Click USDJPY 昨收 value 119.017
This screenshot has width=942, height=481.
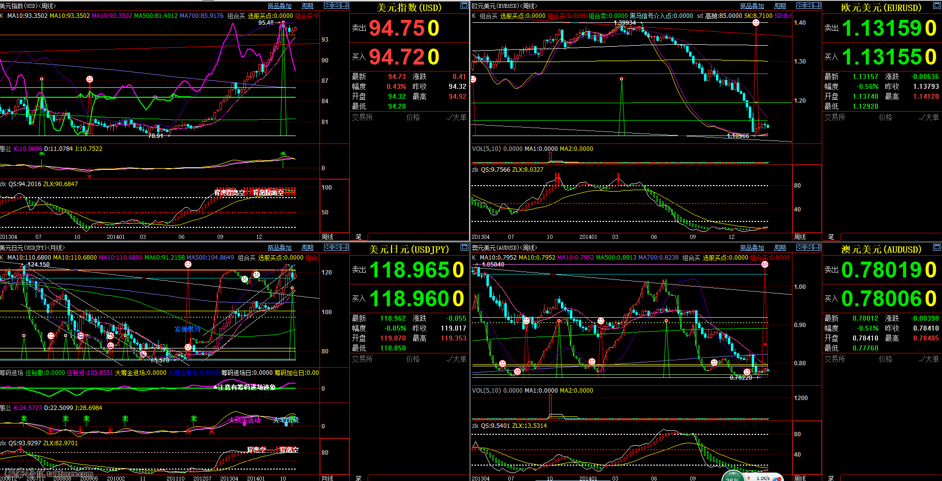[x=453, y=328]
